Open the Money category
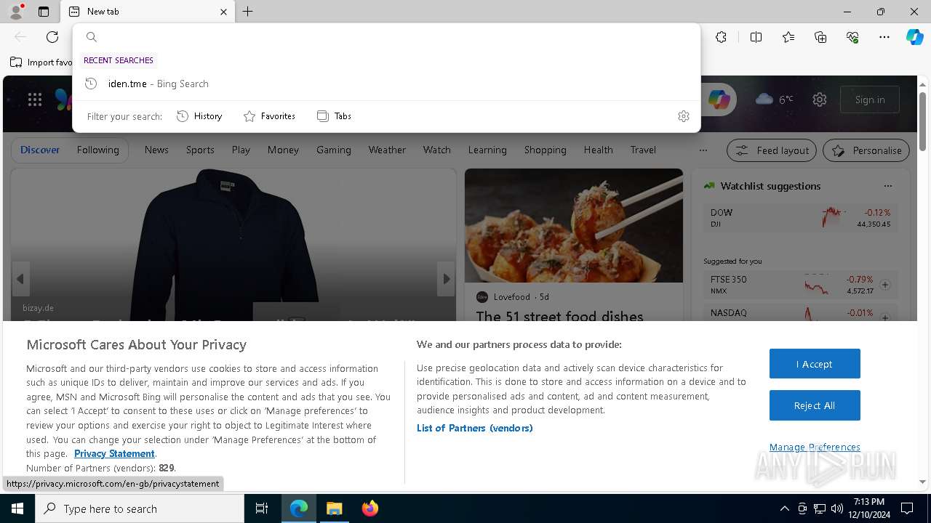Image resolution: width=931 pixels, height=523 pixels. click(283, 150)
